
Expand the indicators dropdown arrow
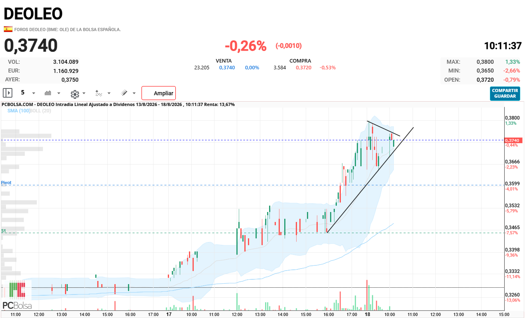(109, 94)
